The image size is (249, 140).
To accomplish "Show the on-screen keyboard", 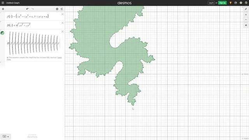I will [4, 136].
